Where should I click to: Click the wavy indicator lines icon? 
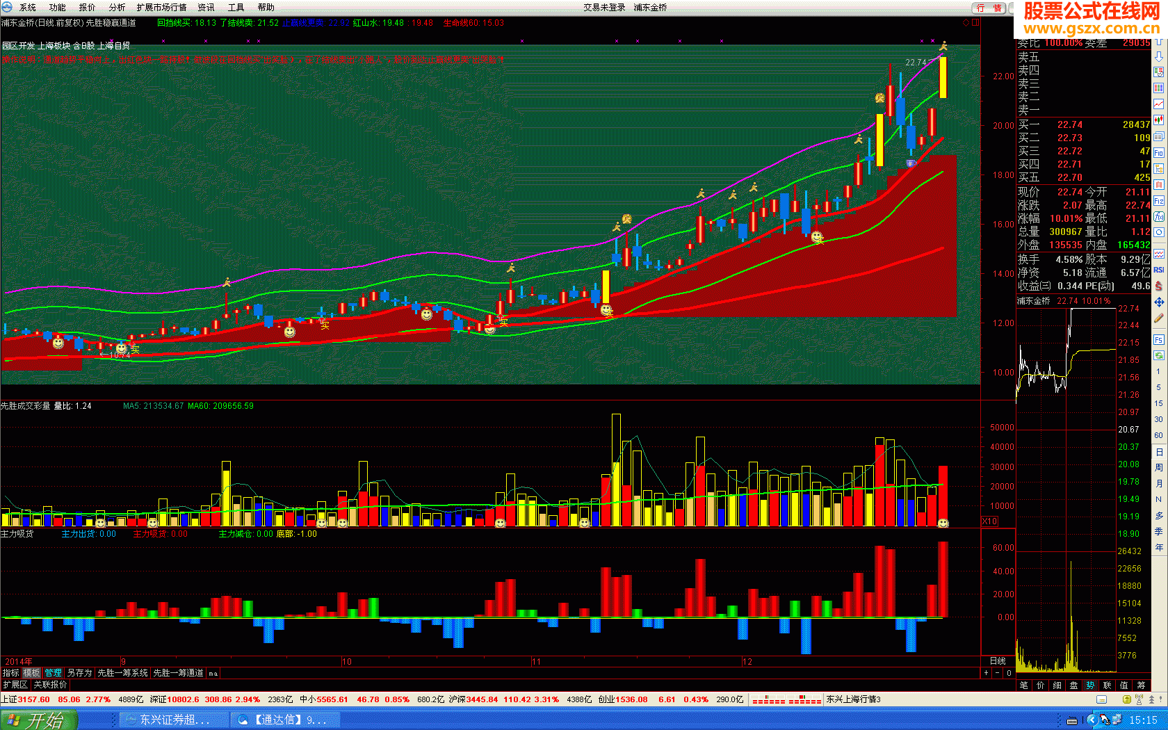1159,254
